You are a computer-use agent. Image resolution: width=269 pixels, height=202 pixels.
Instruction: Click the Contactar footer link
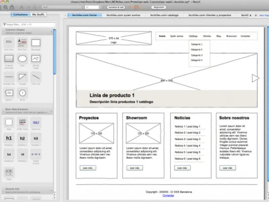point(168,196)
